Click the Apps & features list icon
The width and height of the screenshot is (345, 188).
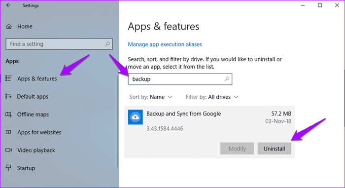pos(8,78)
